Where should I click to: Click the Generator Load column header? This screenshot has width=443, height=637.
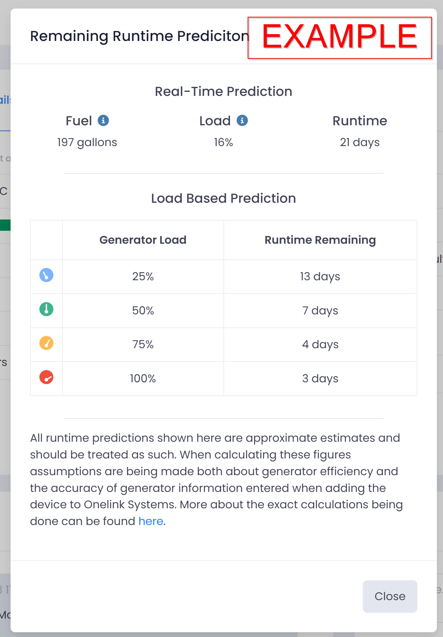[x=143, y=240]
